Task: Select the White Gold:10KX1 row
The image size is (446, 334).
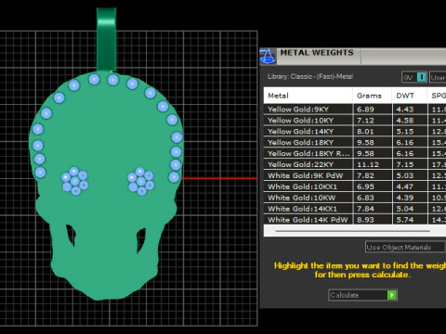Action: 355,186
